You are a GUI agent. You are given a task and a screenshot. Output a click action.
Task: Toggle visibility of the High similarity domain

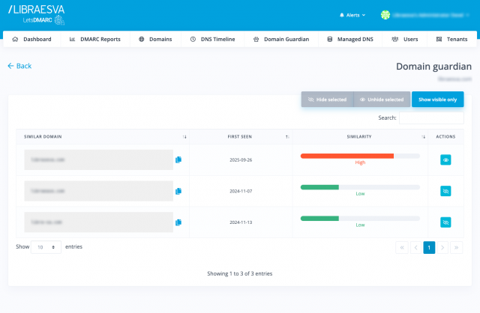point(445,159)
